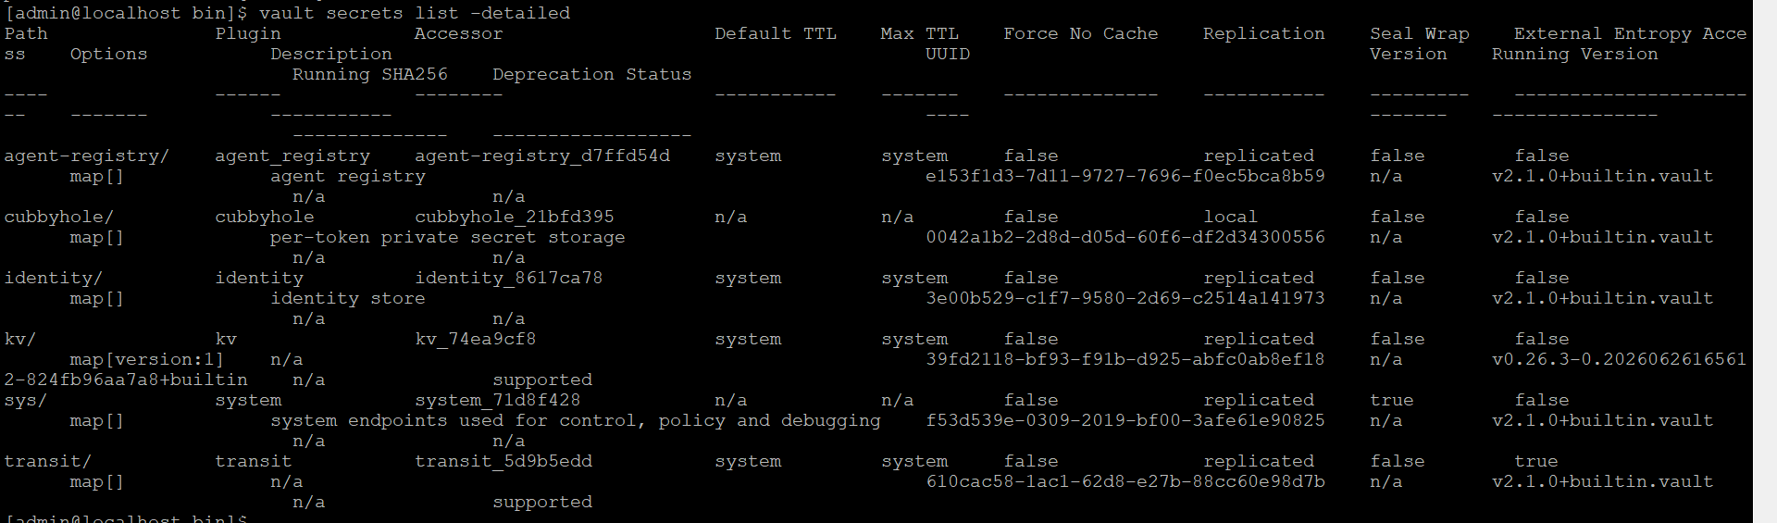
Task: Click the 'per-token private secret storage' description
Action: click(x=448, y=237)
